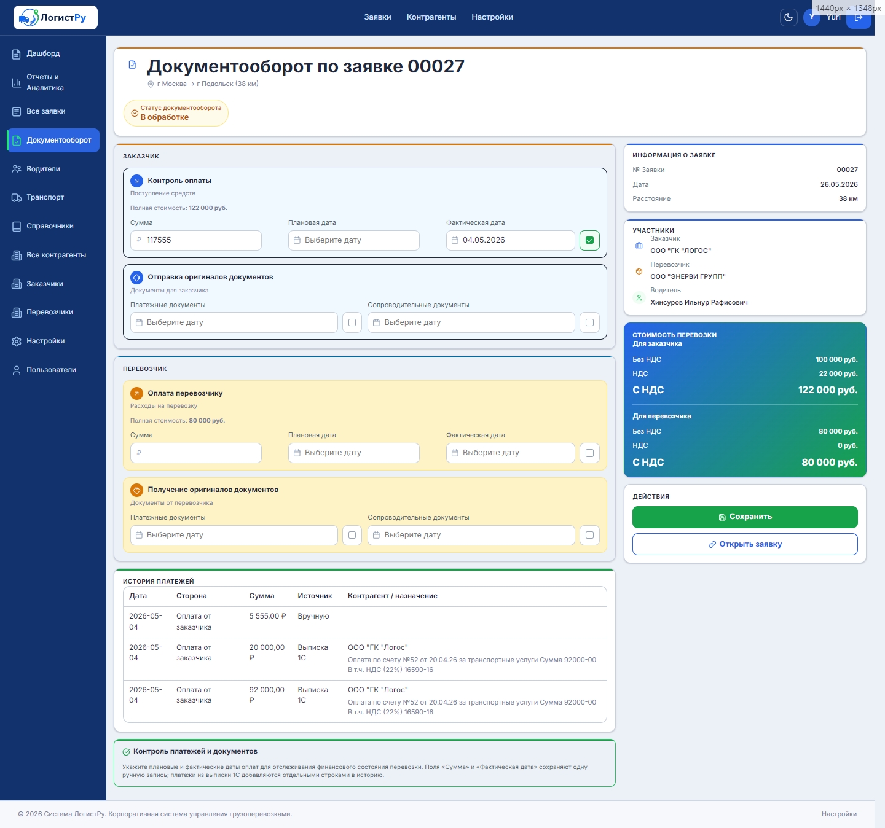Open Пользователи via its user icon
The width and height of the screenshot is (885, 828).
17,370
